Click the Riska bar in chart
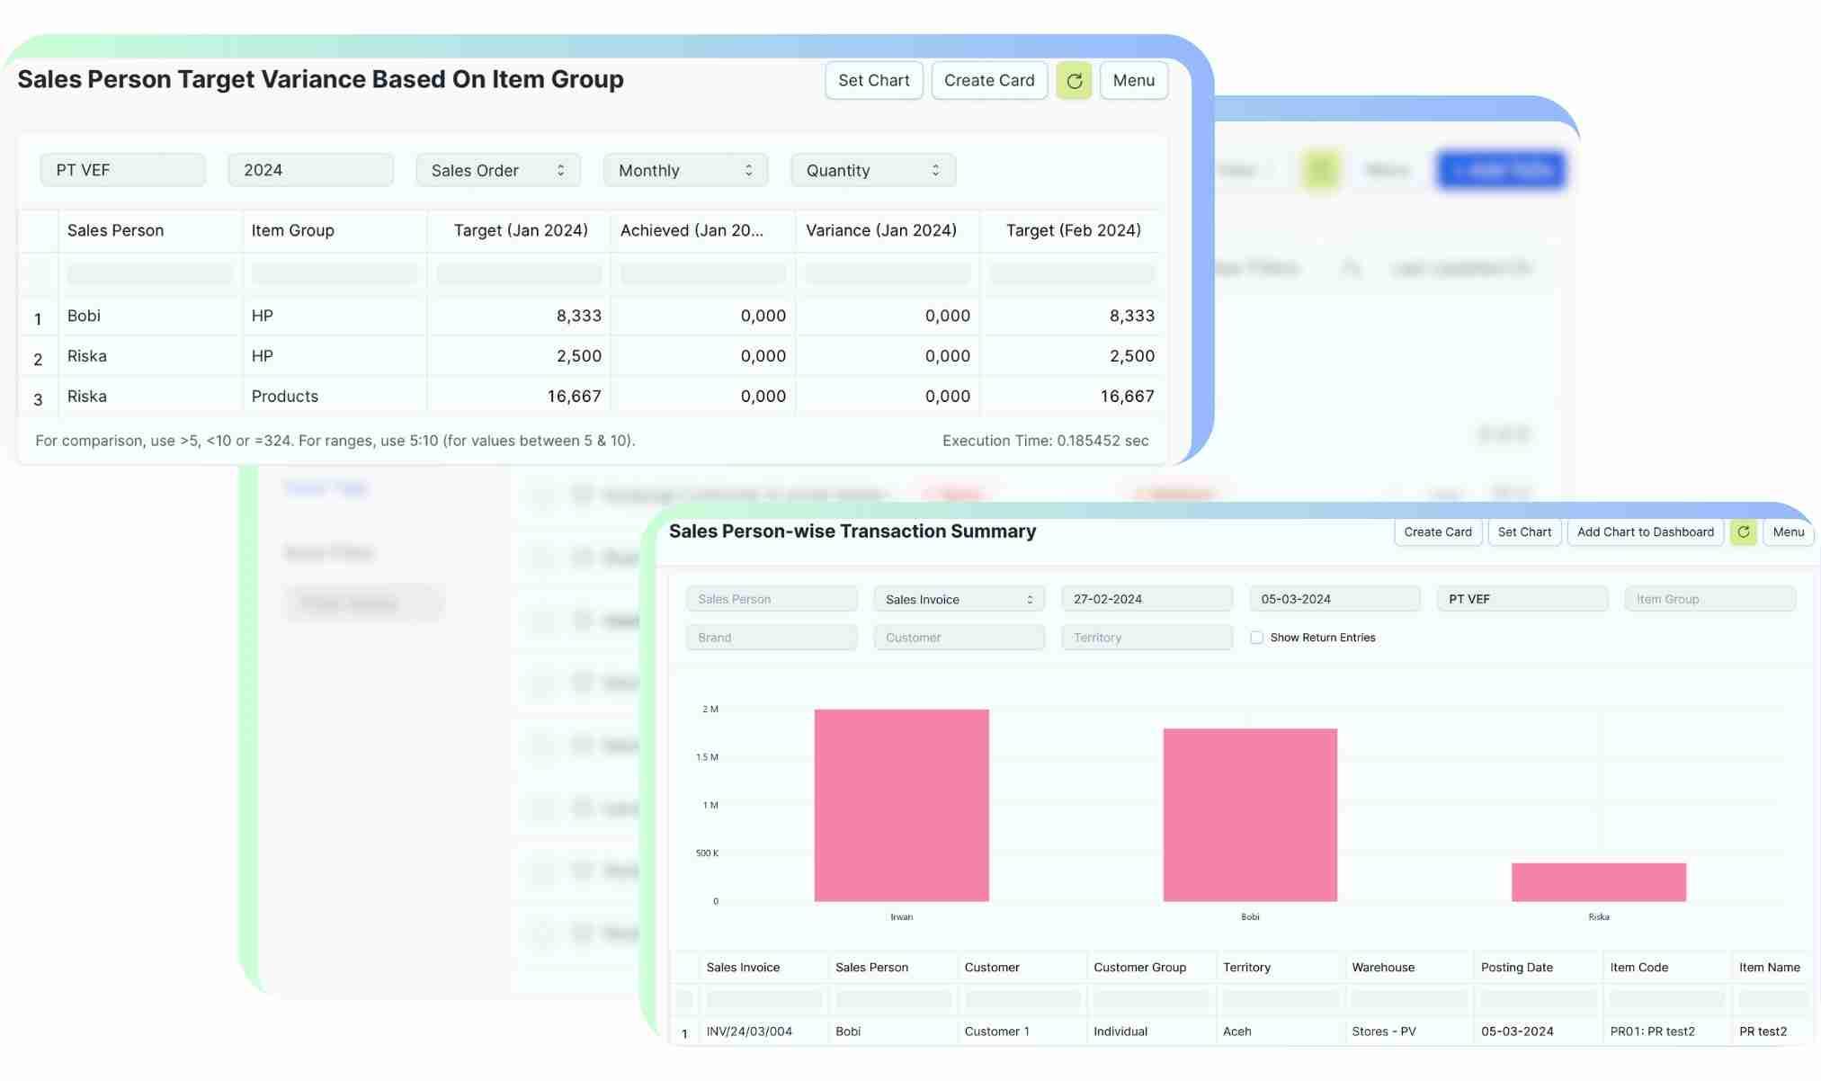The image size is (1821, 1081). [1598, 882]
